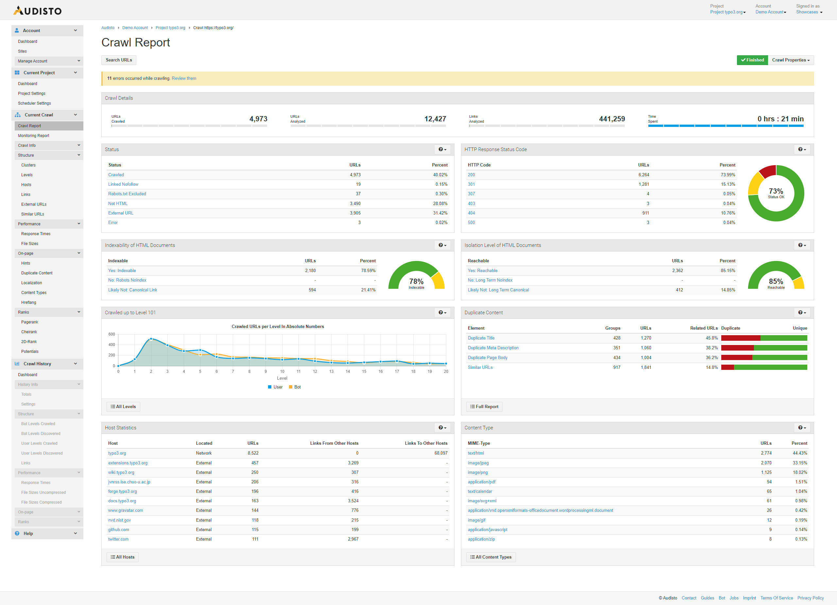Open Monitoring Report in the sidebar
837x605 pixels.
coord(34,136)
